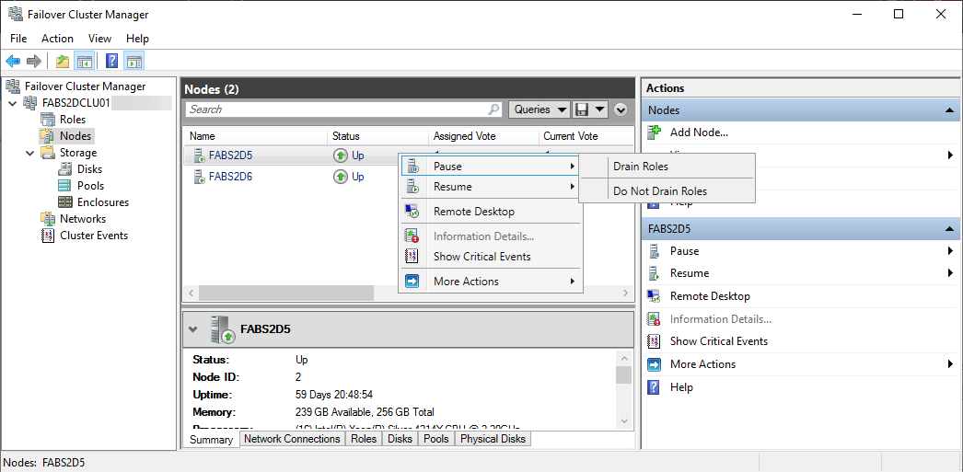Choose Remote Desktop in the context menu
963x472 pixels.
[x=490, y=212]
